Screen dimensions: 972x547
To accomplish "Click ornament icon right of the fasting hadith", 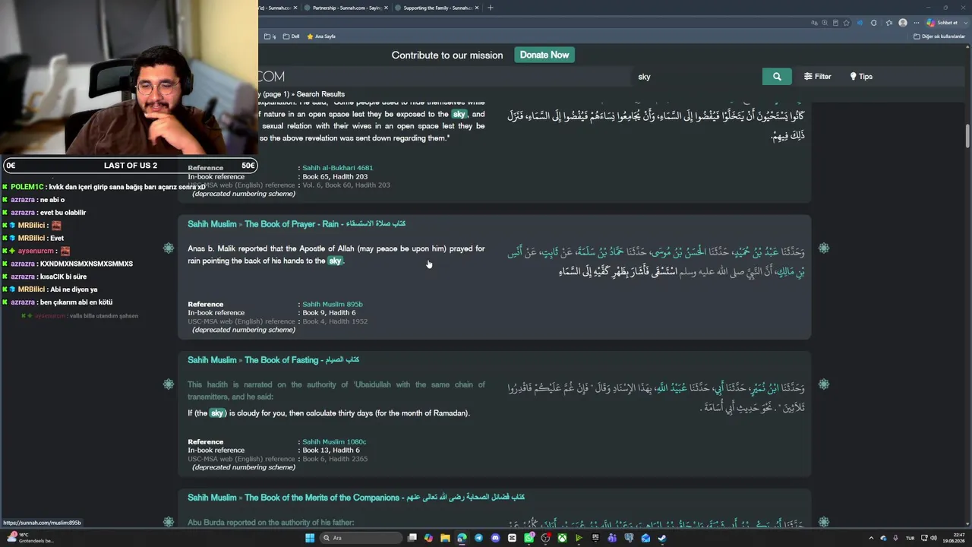I will click(x=824, y=384).
